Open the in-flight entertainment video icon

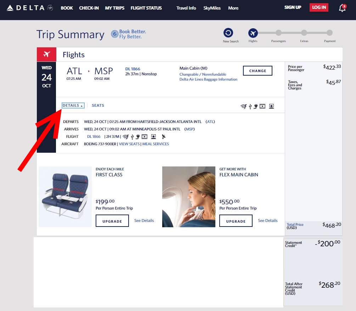click(x=262, y=106)
